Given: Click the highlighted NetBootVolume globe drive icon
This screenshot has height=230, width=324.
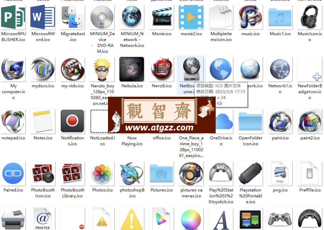Looking at the screenshot, I should click(191, 69).
